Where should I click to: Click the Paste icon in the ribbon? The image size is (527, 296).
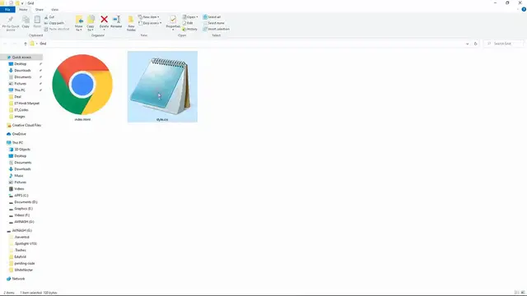click(x=37, y=20)
